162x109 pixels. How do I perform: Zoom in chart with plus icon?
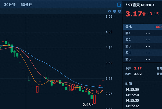click(x=119, y=11)
